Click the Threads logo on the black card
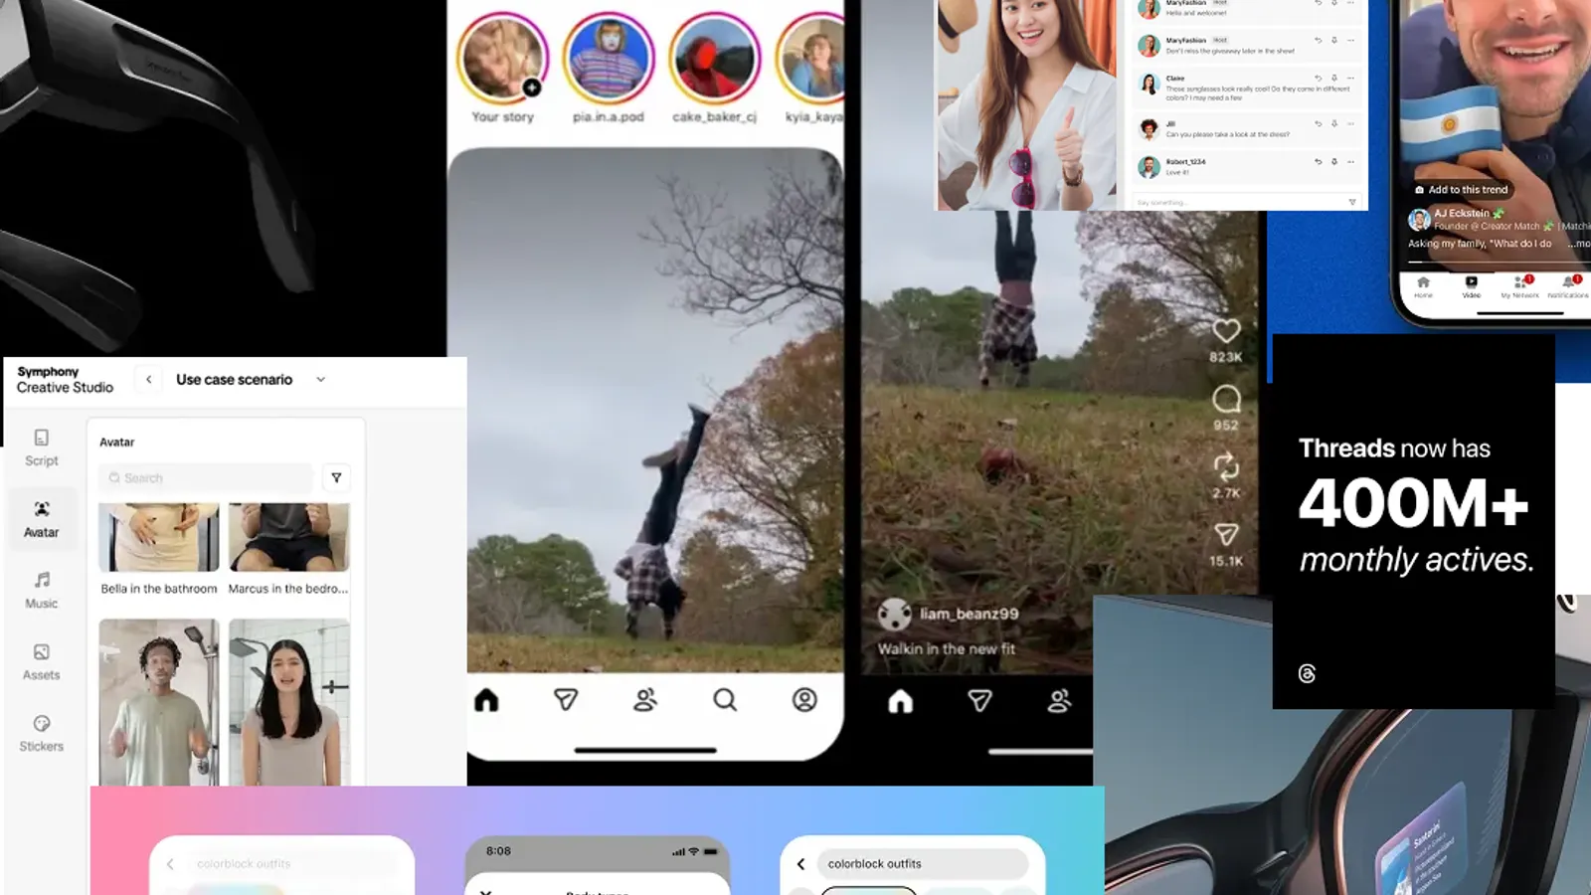 pyautogui.click(x=1308, y=674)
